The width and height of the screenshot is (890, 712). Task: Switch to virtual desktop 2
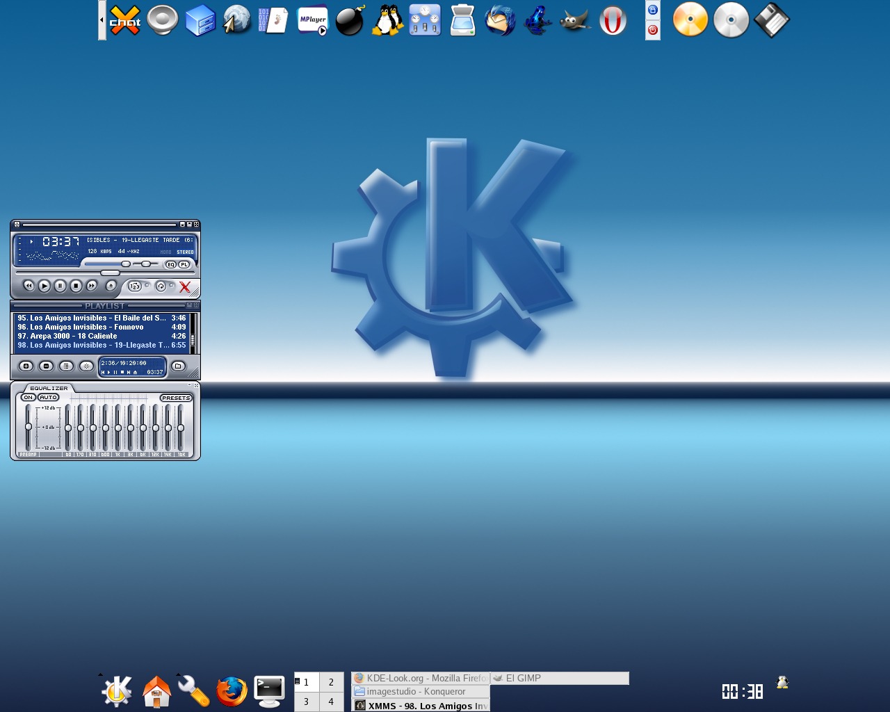[x=332, y=682]
